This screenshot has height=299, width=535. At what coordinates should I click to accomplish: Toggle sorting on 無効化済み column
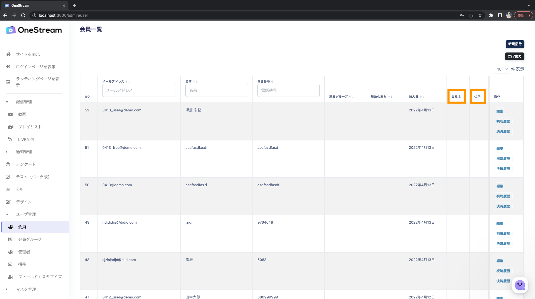click(x=390, y=97)
